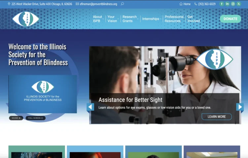
Task: Go to previous slide with left arrow
Action: point(90,107)
